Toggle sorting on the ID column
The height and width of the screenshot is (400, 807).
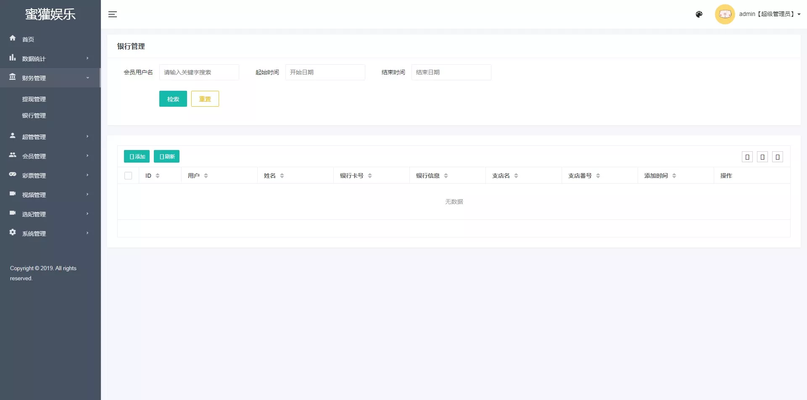158,175
